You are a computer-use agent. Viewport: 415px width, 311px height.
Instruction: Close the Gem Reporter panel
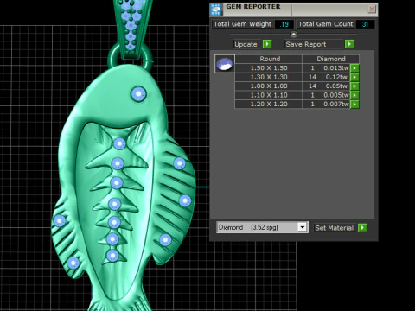[x=372, y=9]
